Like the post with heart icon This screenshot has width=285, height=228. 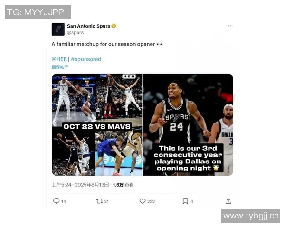tap(142, 201)
